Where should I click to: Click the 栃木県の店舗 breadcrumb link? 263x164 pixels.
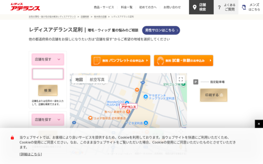click(x=100, y=17)
